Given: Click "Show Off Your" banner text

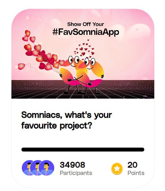Looking at the screenshot, I should click(x=86, y=24).
